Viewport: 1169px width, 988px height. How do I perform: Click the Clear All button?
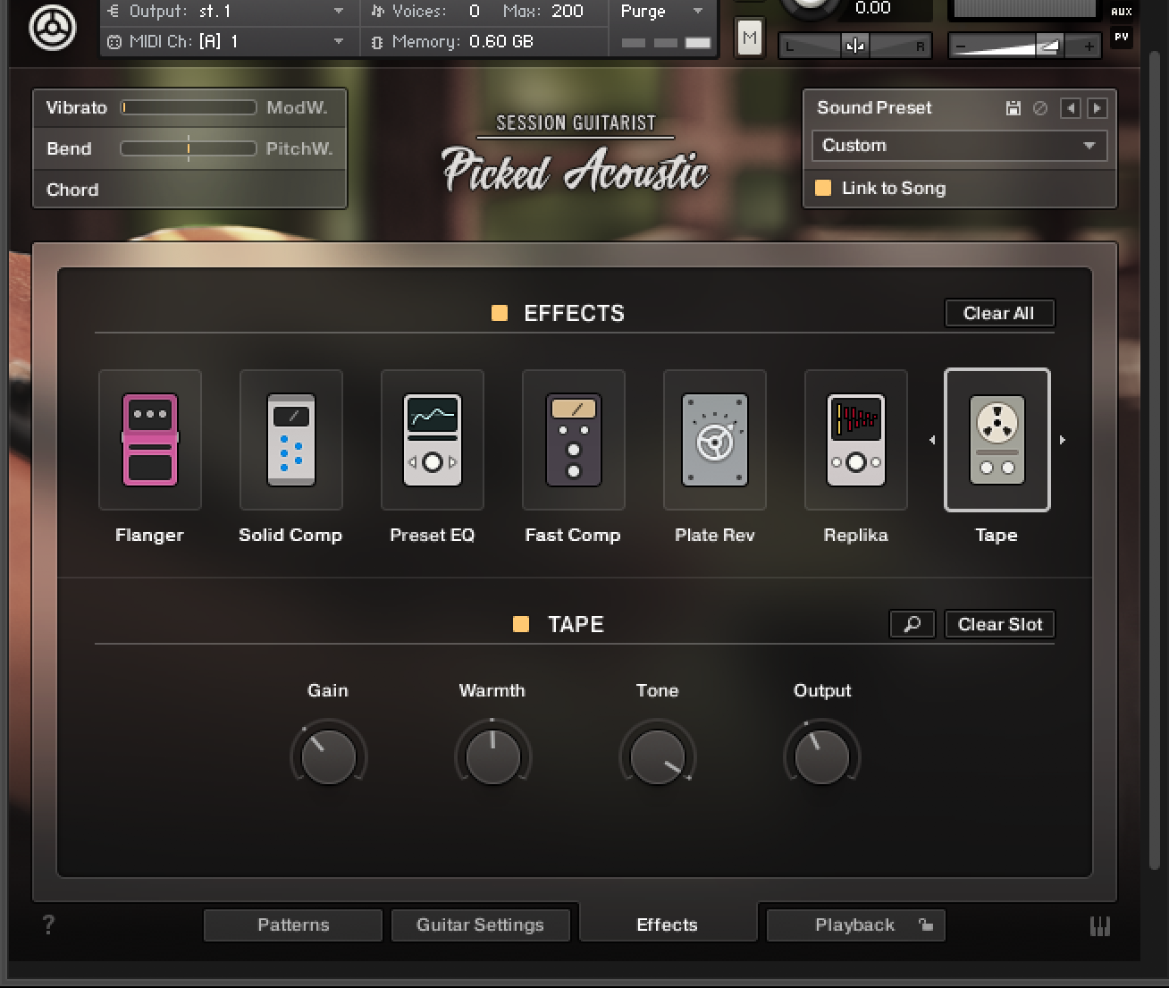[999, 313]
